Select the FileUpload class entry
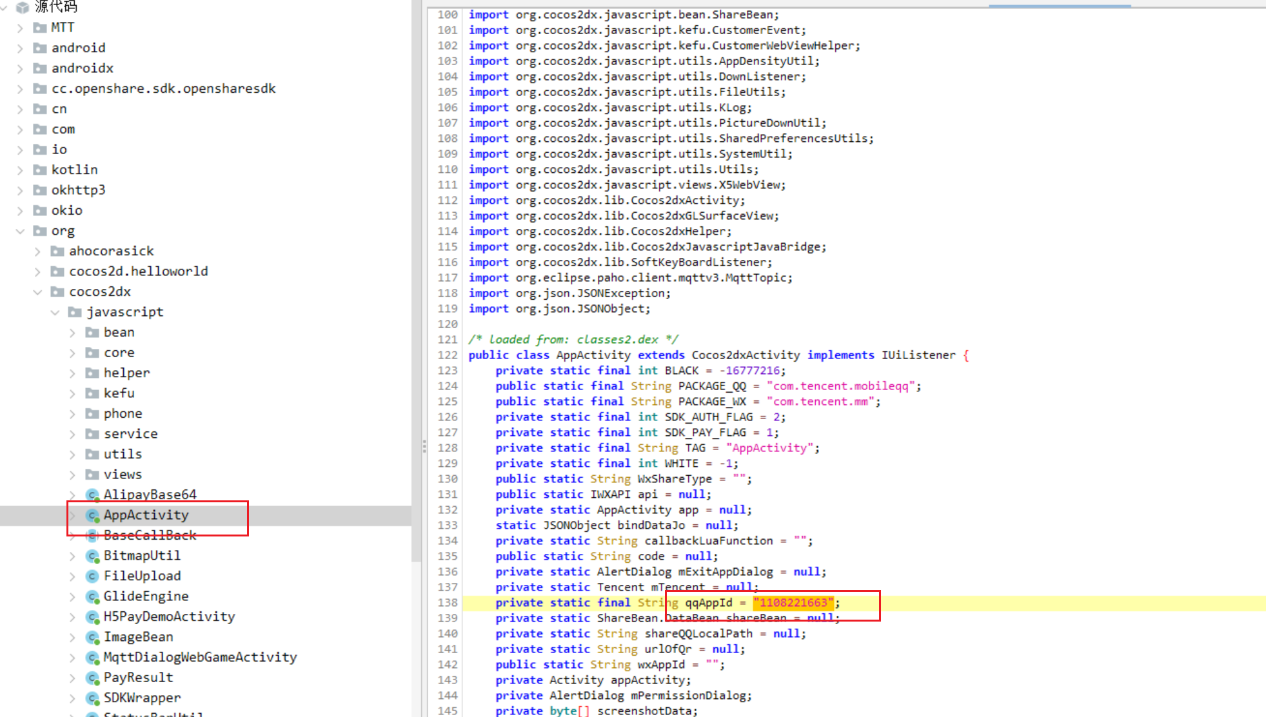This screenshot has width=1266, height=717. pos(142,576)
